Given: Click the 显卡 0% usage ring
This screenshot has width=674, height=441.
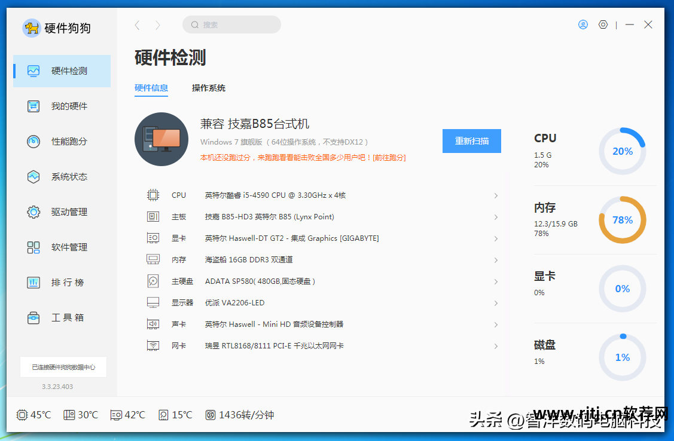Looking at the screenshot, I should click(x=623, y=289).
